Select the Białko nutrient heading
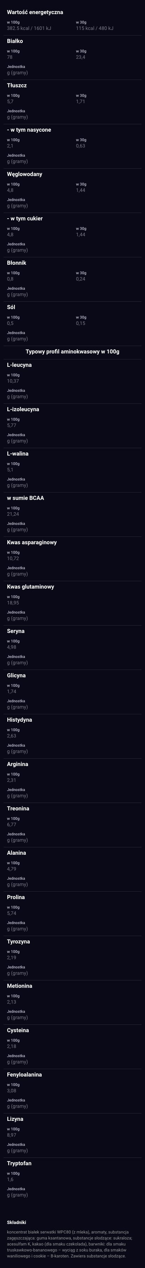The height and width of the screenshot is (1268, 145). 15,41
